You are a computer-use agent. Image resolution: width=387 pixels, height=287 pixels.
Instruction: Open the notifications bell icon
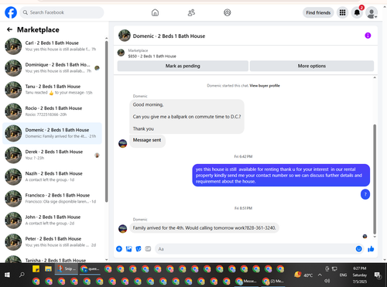point(357,12)
